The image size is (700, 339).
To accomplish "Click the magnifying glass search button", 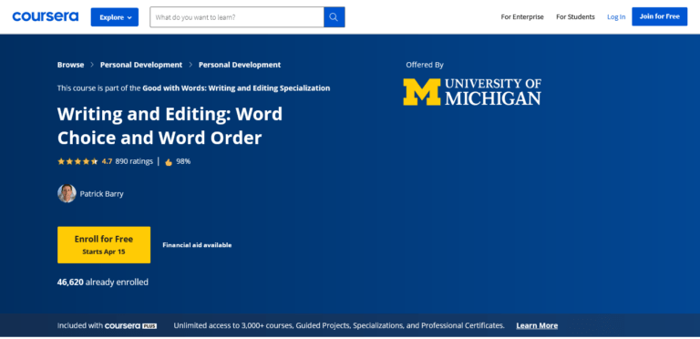I will (334, 17).
